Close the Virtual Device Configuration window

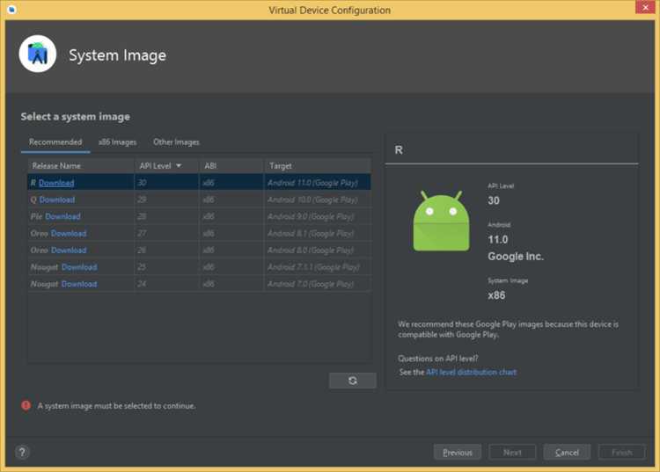click(x=645, y=8)
